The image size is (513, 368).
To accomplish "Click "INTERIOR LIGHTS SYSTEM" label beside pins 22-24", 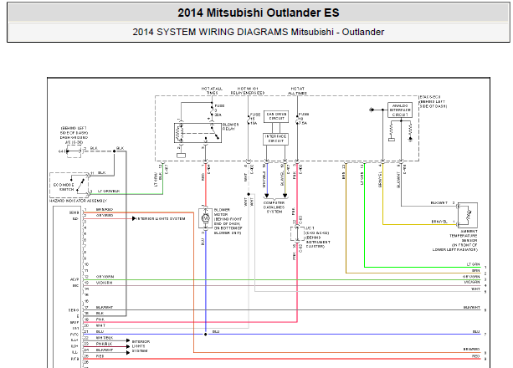I will point(141,346).
